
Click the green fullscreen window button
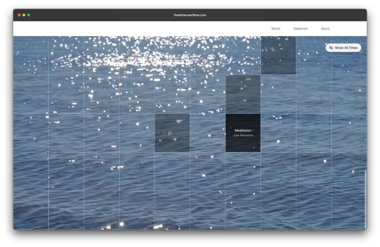tap(29, 15)
